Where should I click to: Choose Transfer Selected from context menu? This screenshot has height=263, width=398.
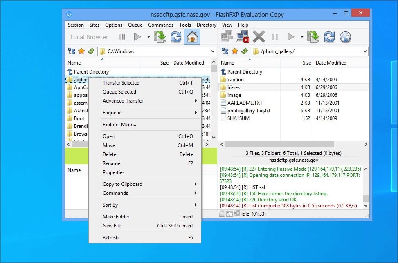(145, 83)
